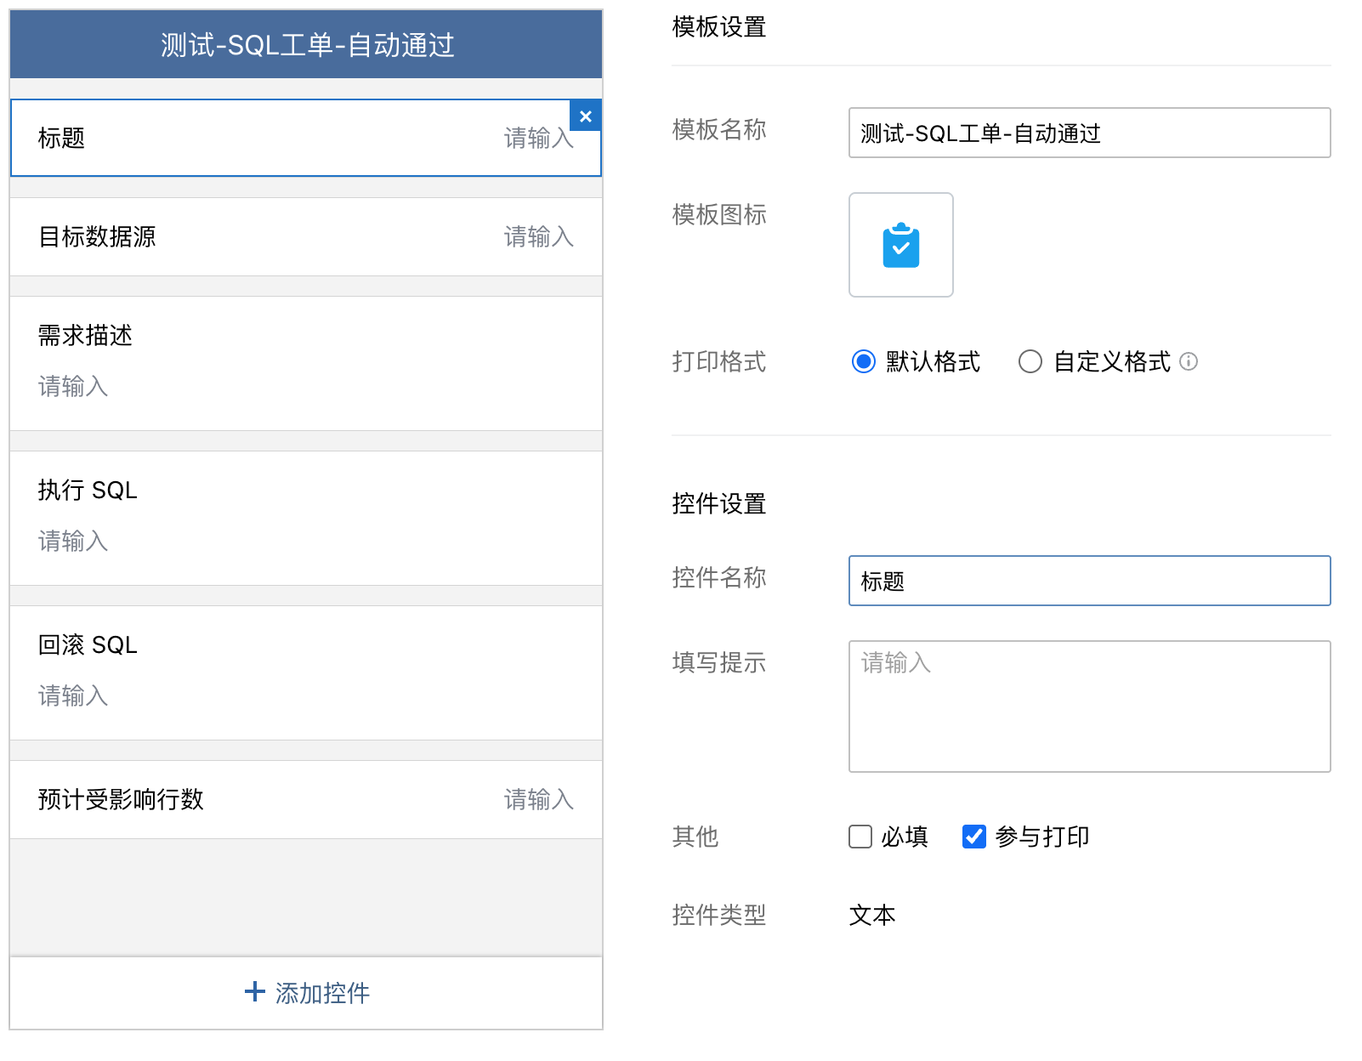The height and width of the screenshot is (1061, 1362).
Task: Click the 文本 control type value
Action: click(x=871, y=915)
